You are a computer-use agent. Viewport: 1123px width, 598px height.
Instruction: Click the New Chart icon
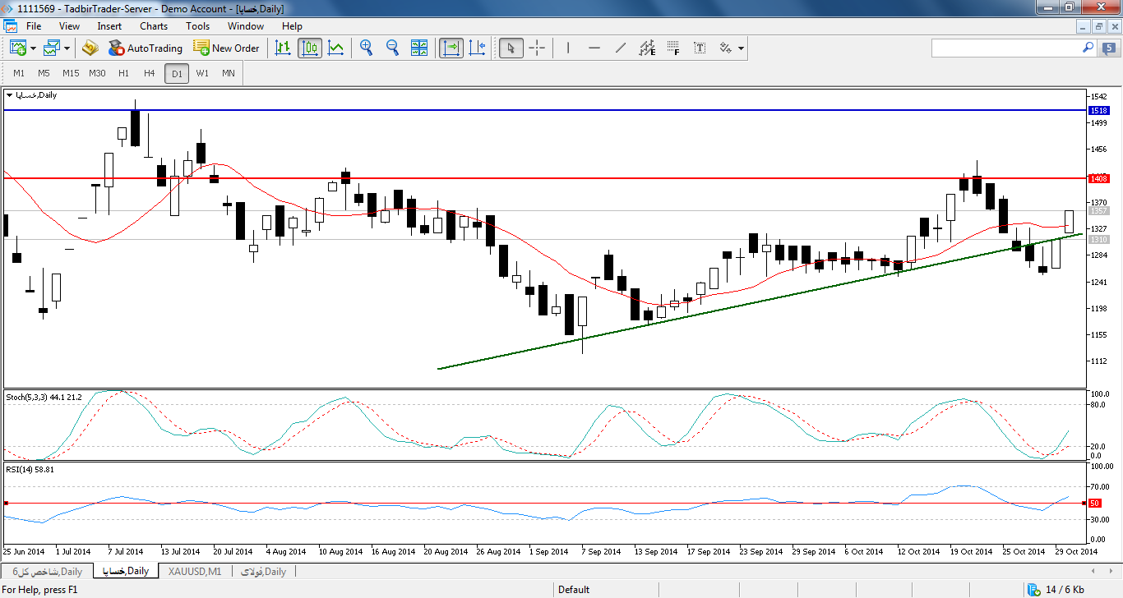coord(17,48)
